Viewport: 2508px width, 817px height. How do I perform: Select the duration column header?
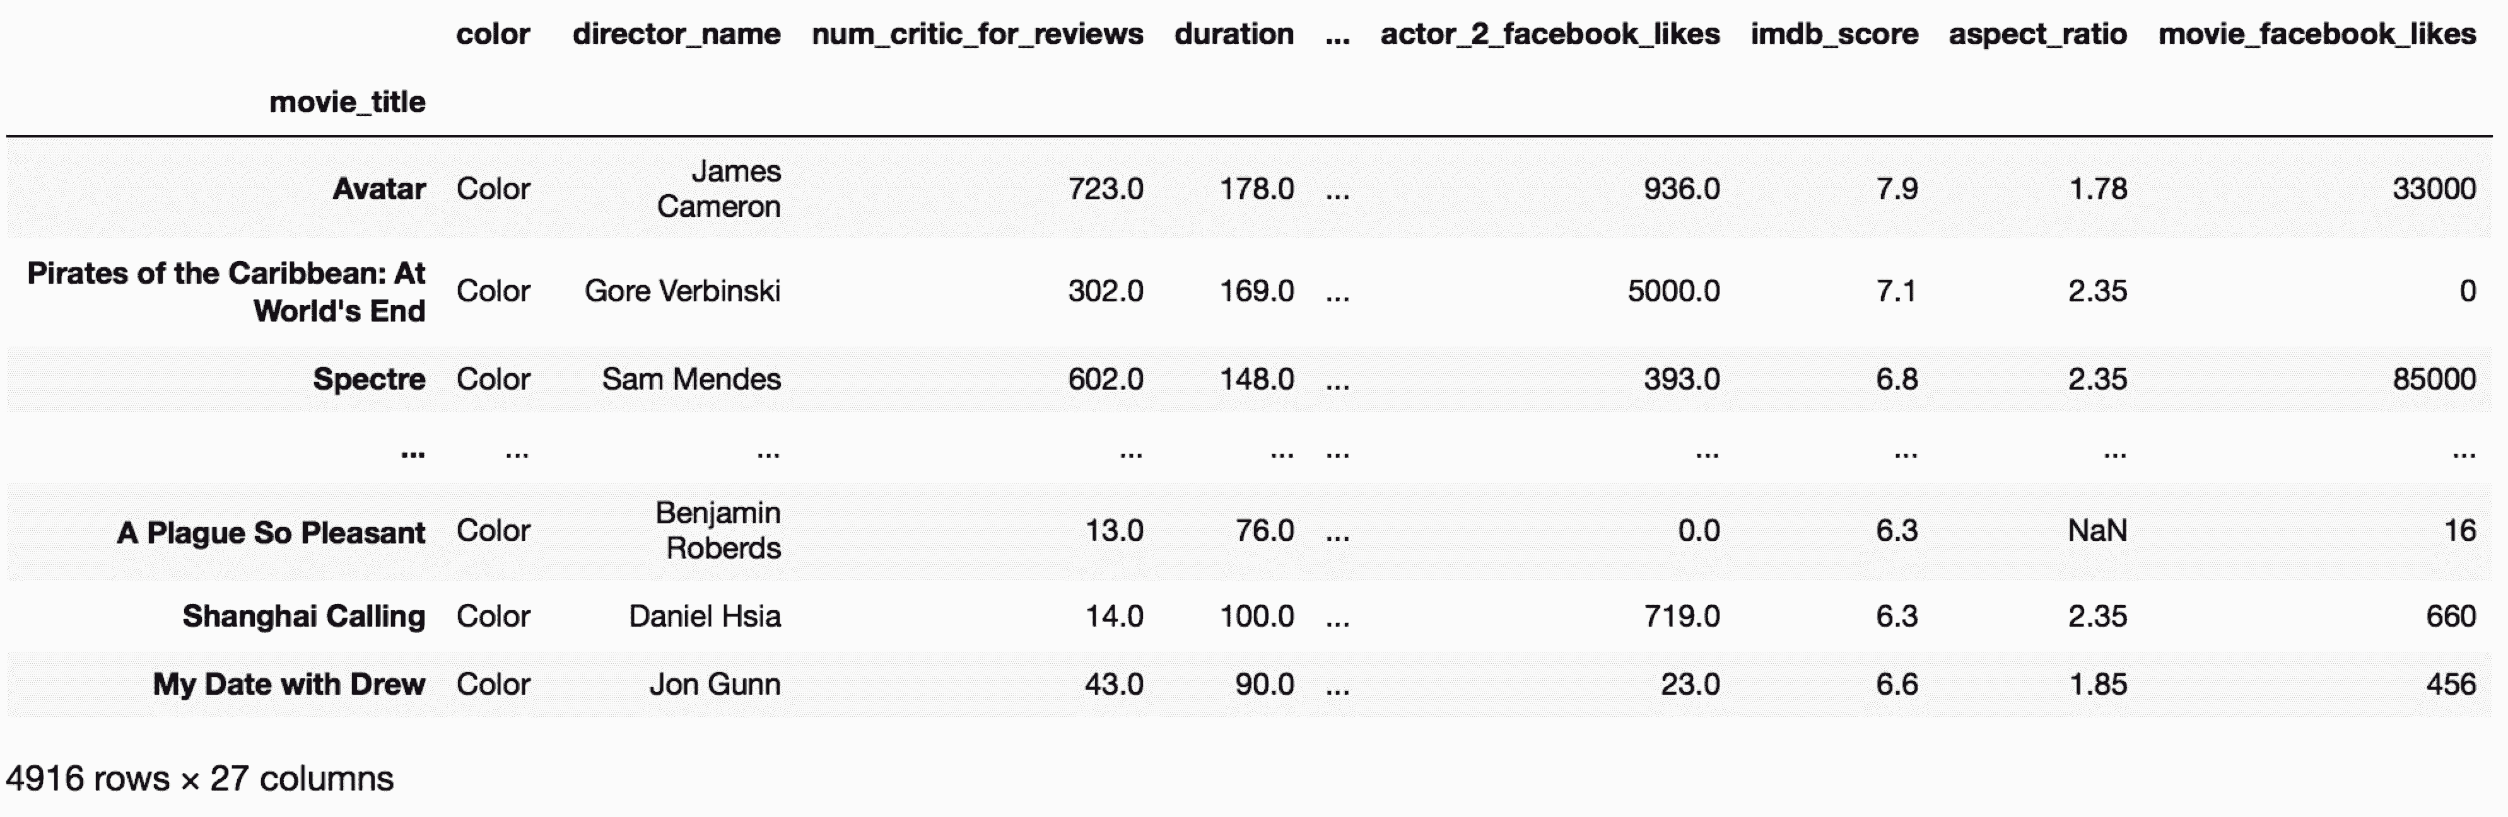click(1234, 34)
